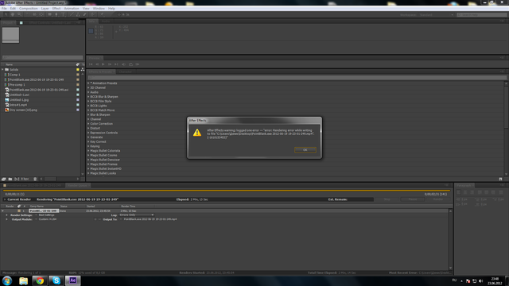Select Untitled-1.jpg in Project panel
The height and width of the screenshot is (286, 509).
pyautogui.click(x=19, y=100)
